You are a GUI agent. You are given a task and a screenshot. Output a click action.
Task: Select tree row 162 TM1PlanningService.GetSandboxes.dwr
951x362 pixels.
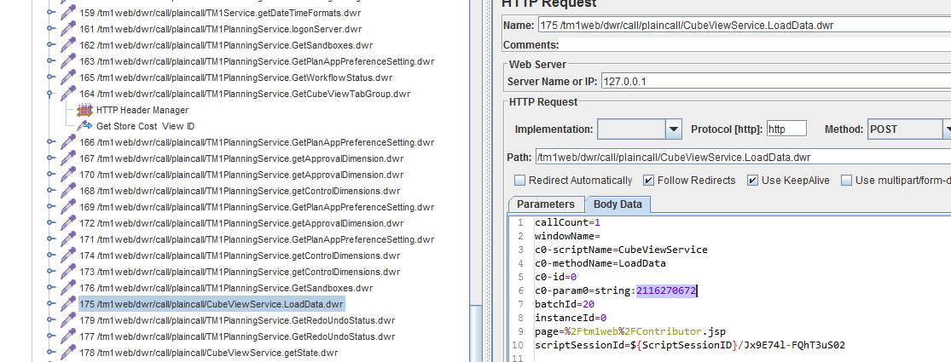click(226, 45)
